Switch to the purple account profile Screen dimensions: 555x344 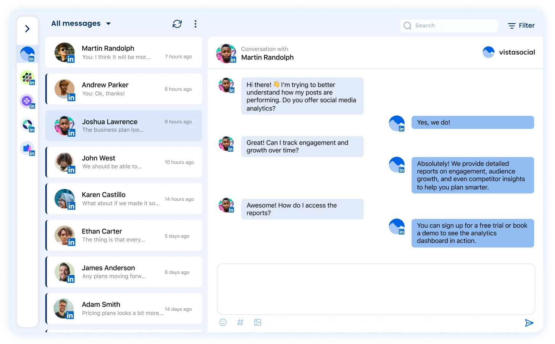(x=27, y=101)
